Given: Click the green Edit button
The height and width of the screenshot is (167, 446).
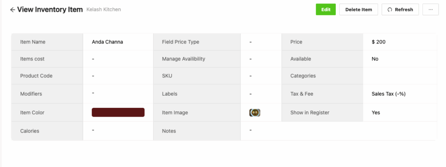Looking at the screenshot, I should 326,10.
